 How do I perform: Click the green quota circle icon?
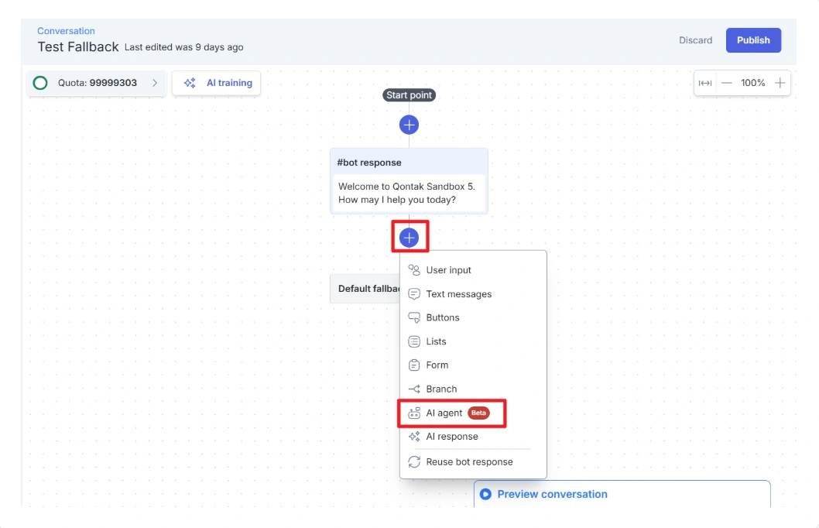[40, 83]
